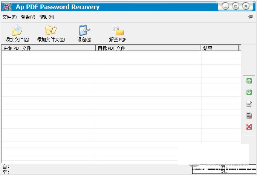Click the 添加文件夹 (Add Folder) icon

tap(50, 31)
